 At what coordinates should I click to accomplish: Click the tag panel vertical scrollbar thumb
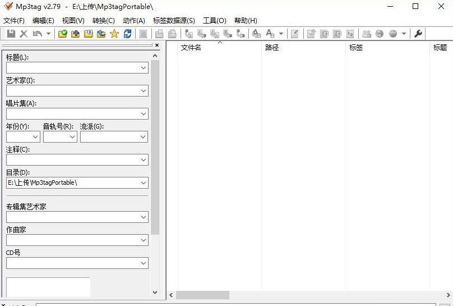pyautogui.click(x=155, y=147)
